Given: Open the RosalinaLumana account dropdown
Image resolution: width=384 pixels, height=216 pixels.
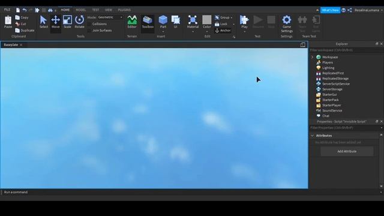Looking at the screenshot, I should (x=368, y=10).
